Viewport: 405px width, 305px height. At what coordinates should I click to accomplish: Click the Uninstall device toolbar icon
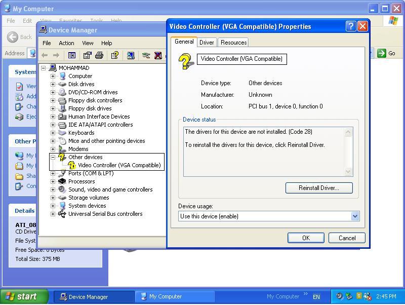click(x=157, y=56)
